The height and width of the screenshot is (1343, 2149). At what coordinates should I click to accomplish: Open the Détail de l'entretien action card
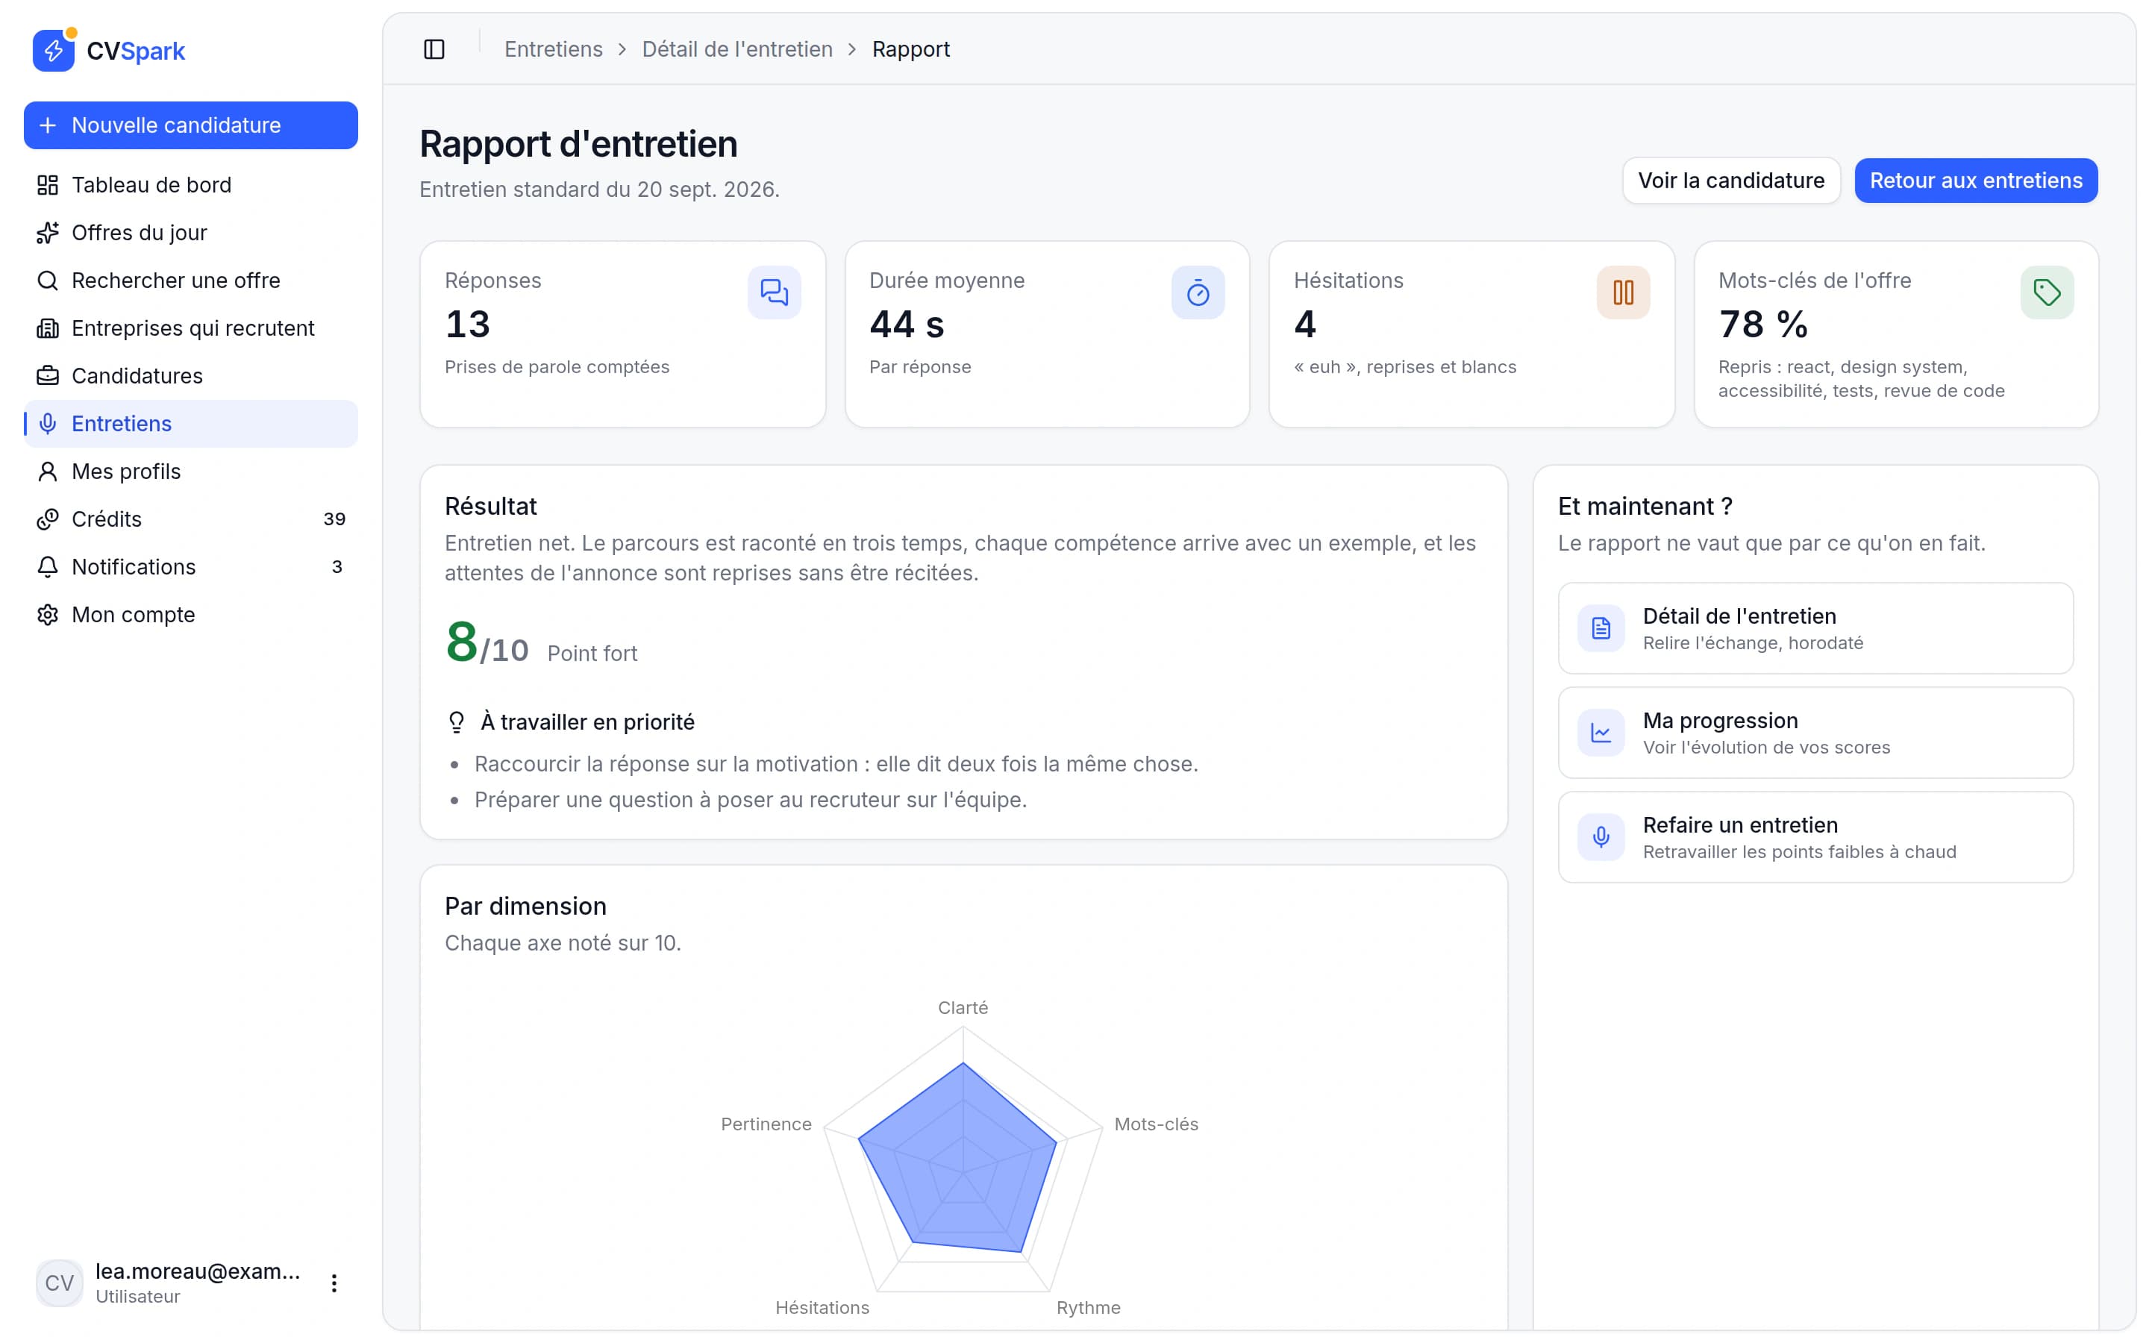coord(1815,629)
